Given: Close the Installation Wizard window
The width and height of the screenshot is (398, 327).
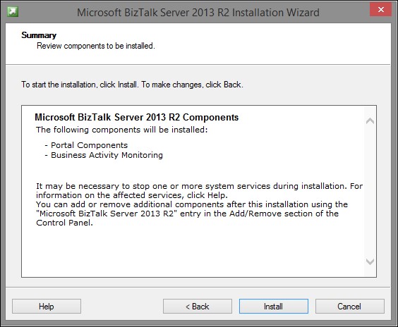Looking at the screenshot, I should pyautogui.click(x=380, y=10).
